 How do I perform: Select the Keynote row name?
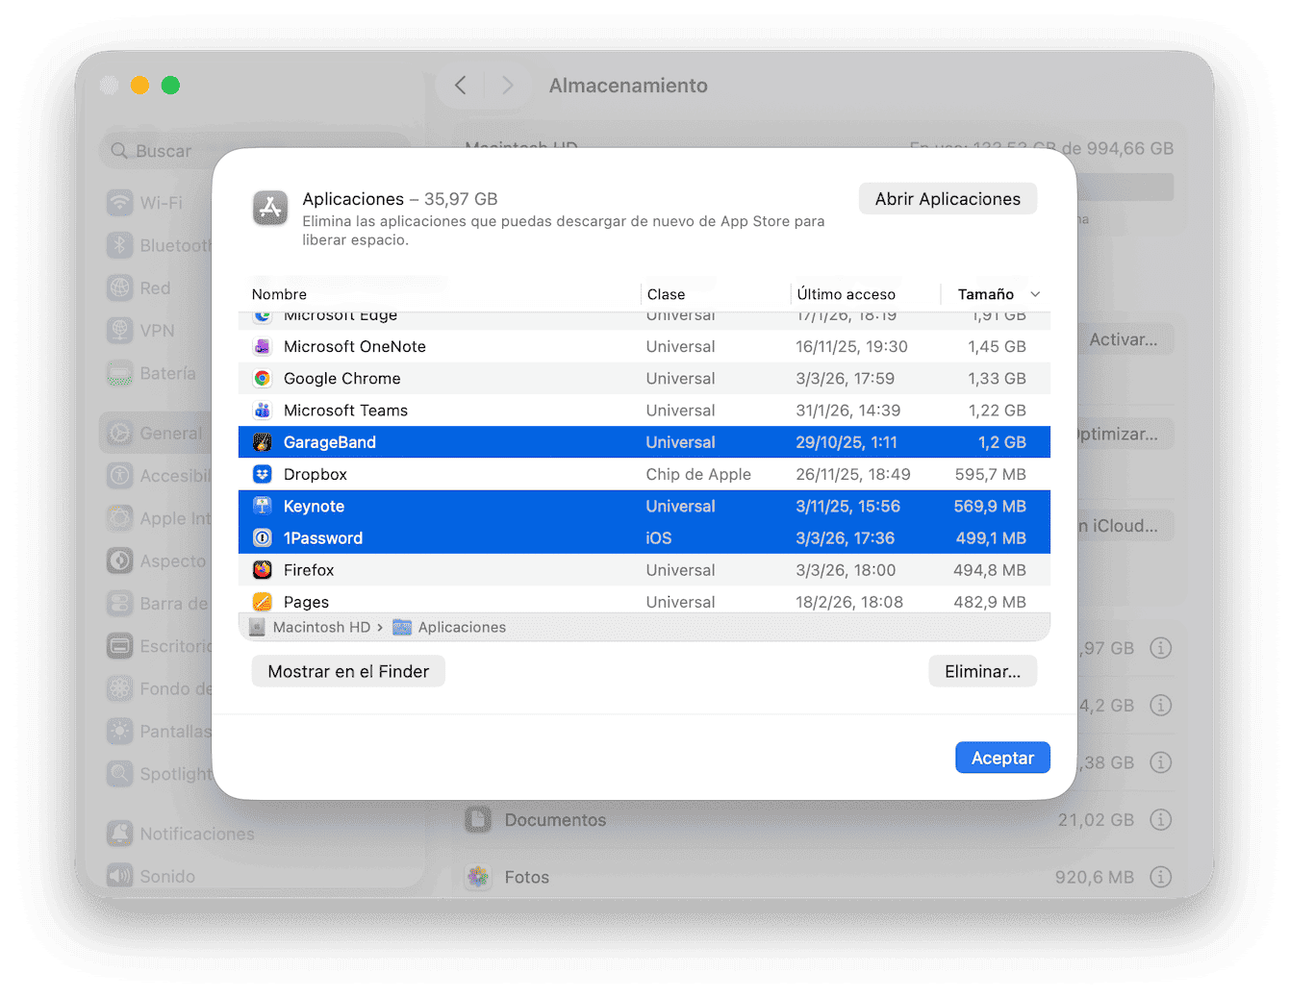[314, 506]
